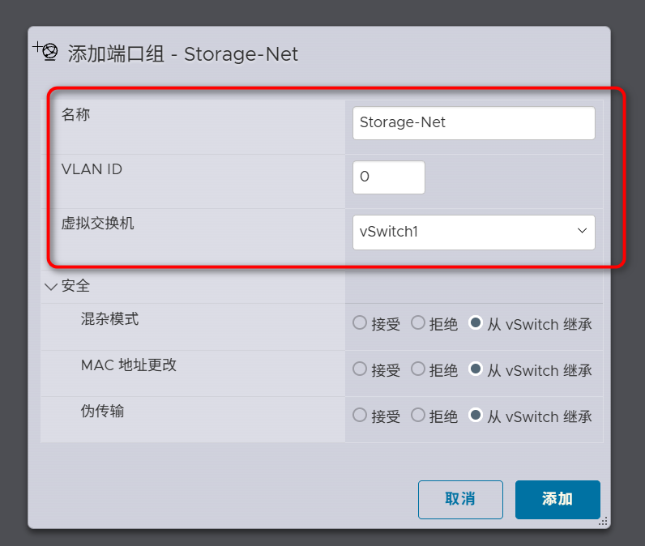Choose 从 vSwitch 继承 for MAC 地址更改
Viewport: 645px width, 546px height.
(476, 369)
